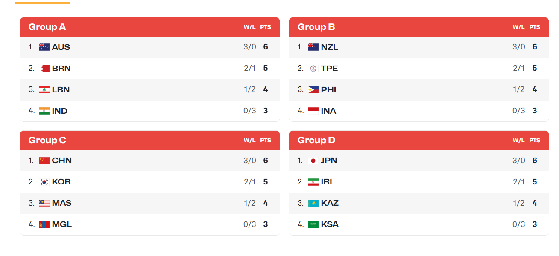Click the Saudi Arabia flag next to KSA
This screenshot has width=559, height=256.
tap(313, 224)
